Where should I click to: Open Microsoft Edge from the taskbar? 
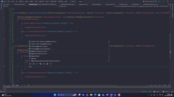(95, 95)
